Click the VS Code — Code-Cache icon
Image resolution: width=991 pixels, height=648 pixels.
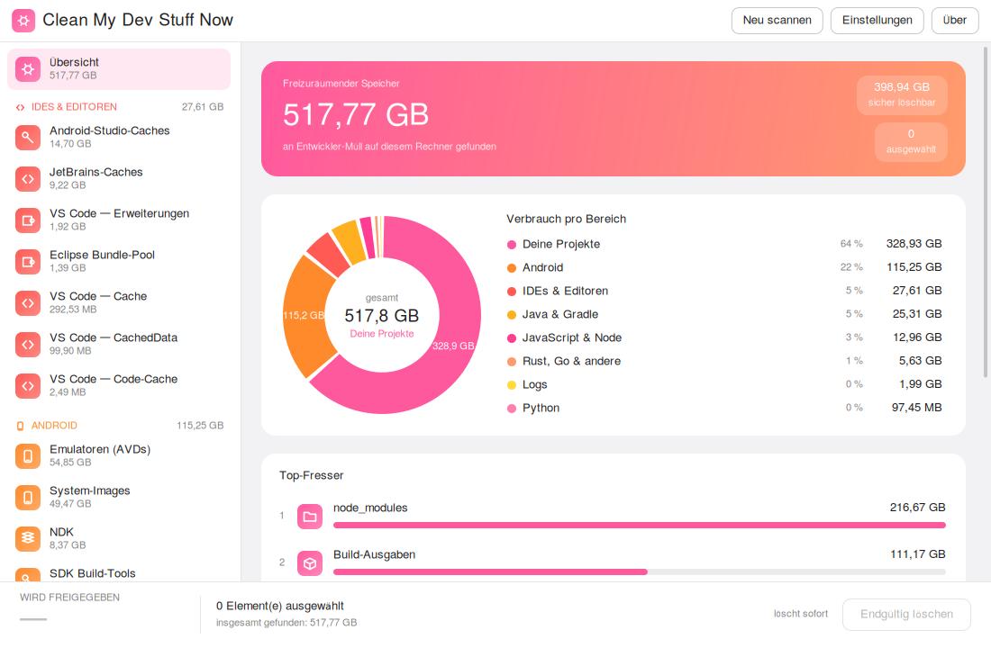28,386
